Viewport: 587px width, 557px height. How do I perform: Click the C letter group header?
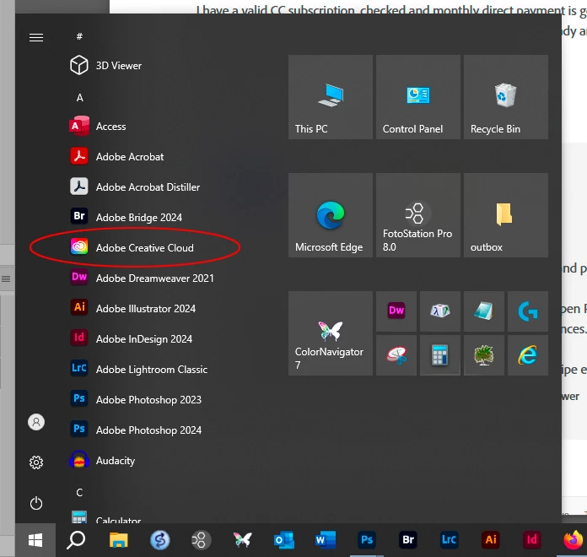(79, 492)
